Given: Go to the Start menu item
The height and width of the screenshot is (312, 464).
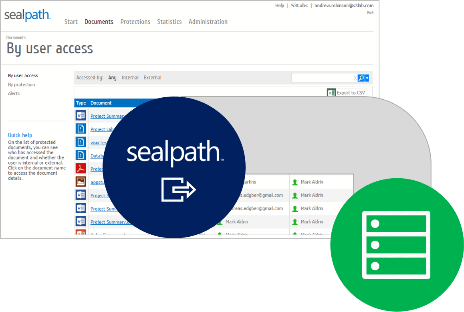Looking at the screenshot, I should [x=71, y=22].
